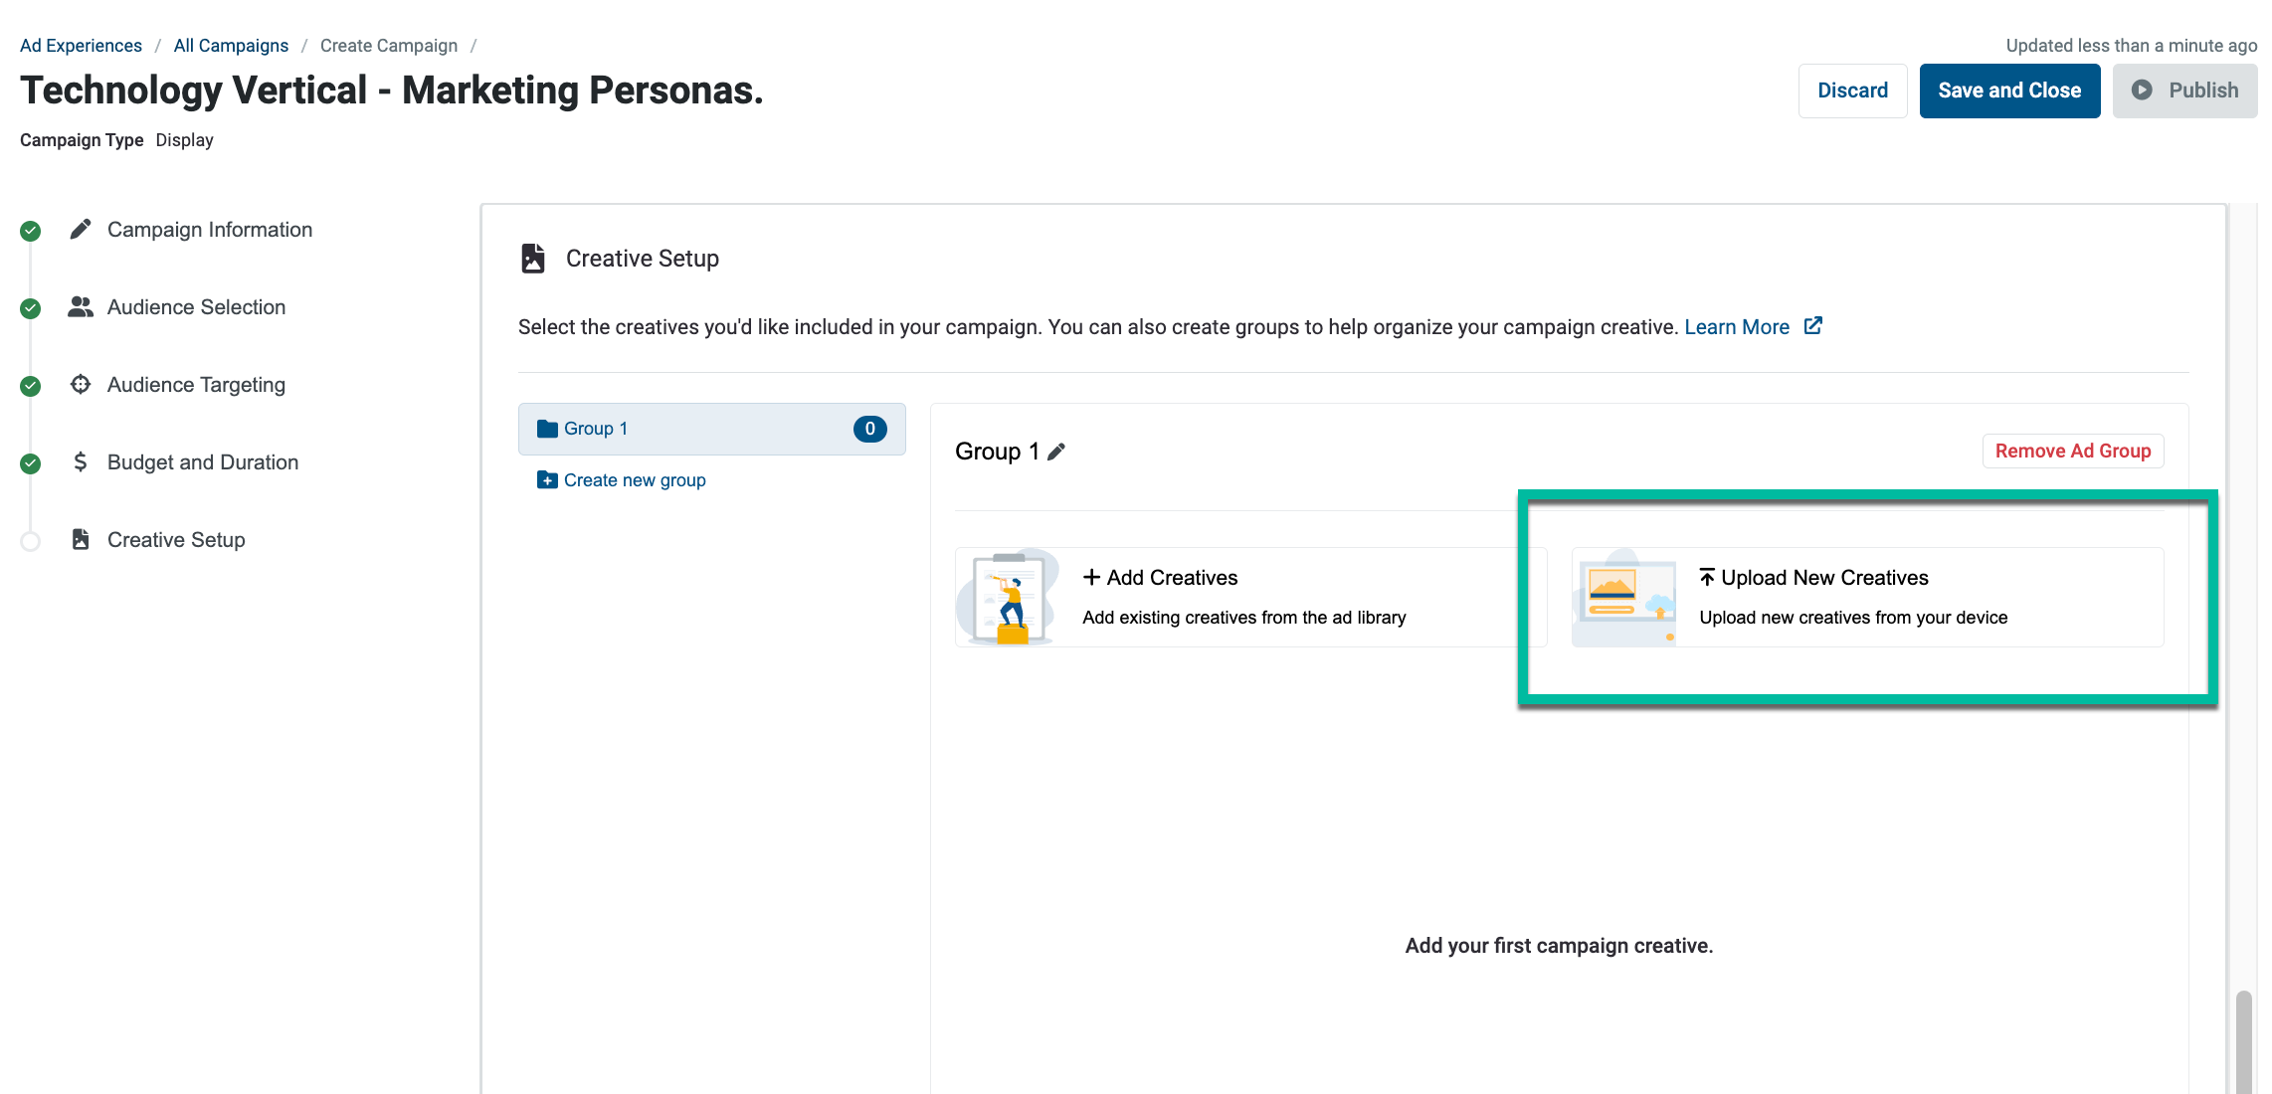Image resolution: width=2272 pixels, height=1094 pixels.
Task: Select Group 1 in the groups list
Action: click(712, 429)
